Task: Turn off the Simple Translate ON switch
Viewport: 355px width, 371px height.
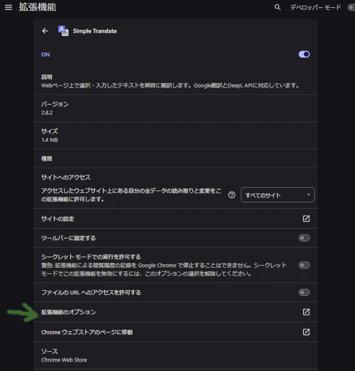Action: (304, 54)
